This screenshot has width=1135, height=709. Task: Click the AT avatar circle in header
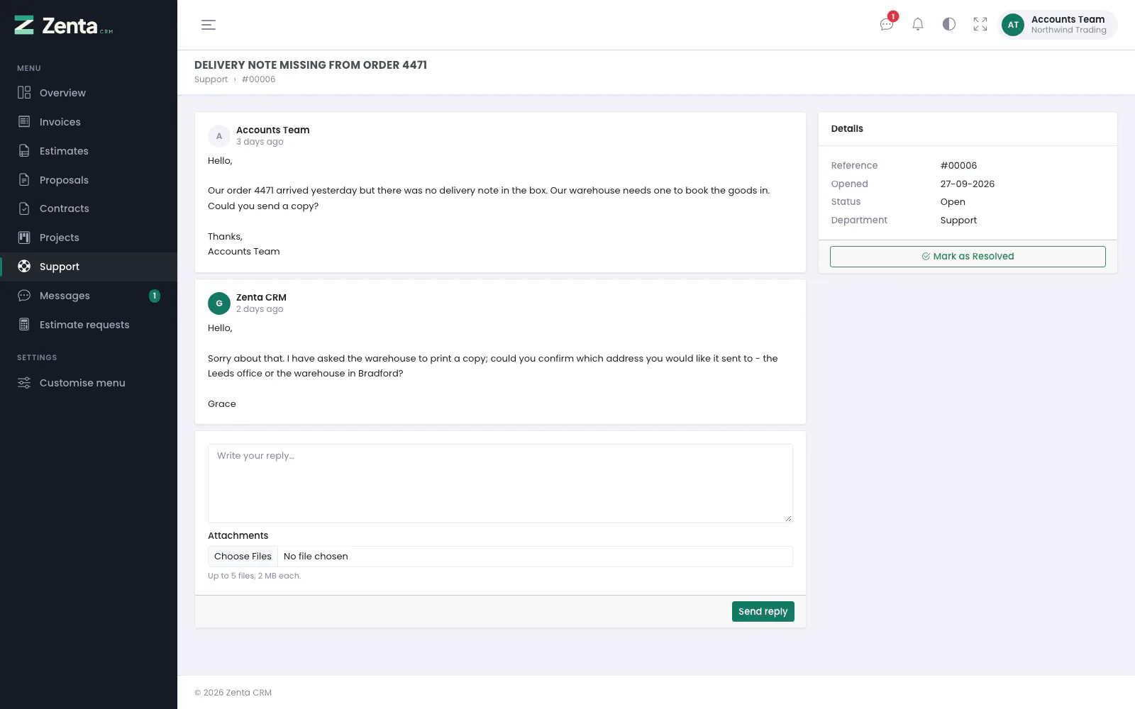(x=1013, y=25)
